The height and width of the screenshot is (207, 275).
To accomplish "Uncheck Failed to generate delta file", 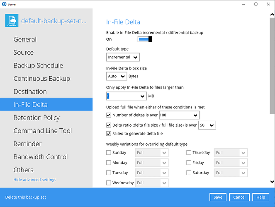I will click(109, 133).
